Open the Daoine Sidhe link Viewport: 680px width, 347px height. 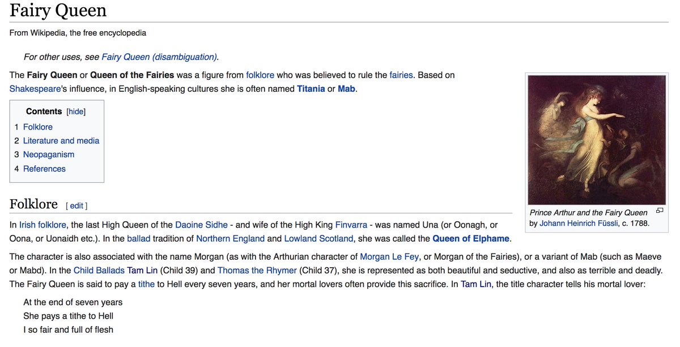tap(201, 225)
